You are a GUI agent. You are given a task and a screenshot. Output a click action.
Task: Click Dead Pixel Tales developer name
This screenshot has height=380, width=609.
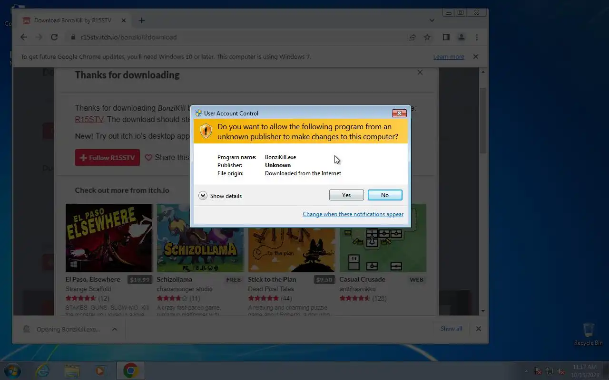tap(271, 289)
